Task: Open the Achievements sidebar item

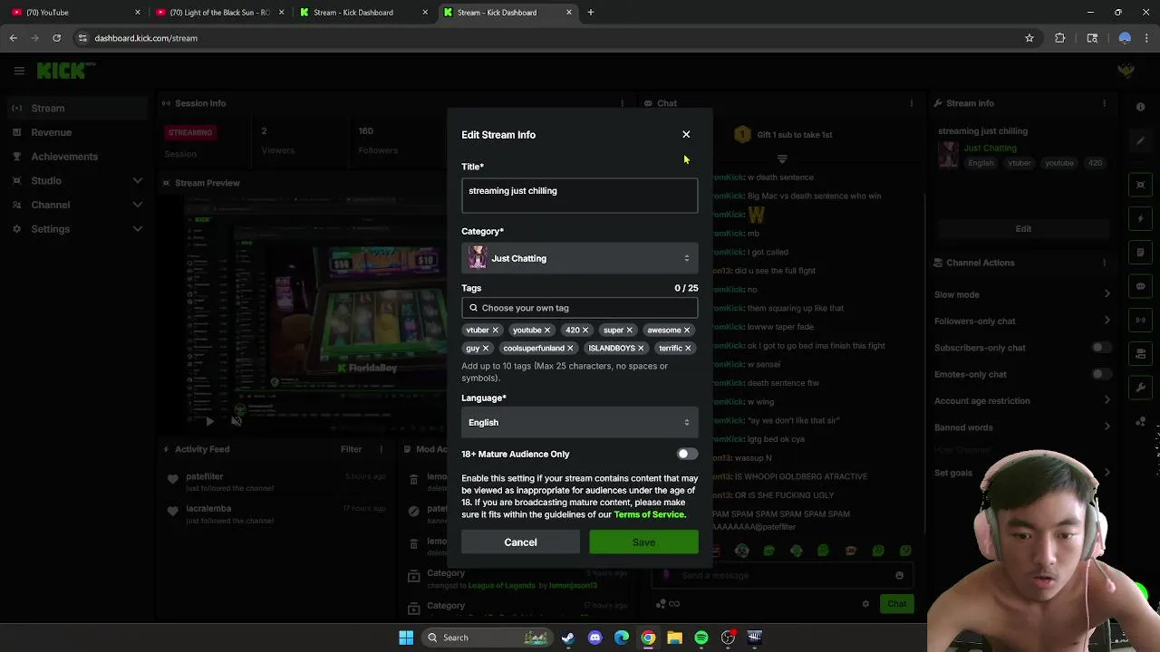Action: click(x=76, y=157)
